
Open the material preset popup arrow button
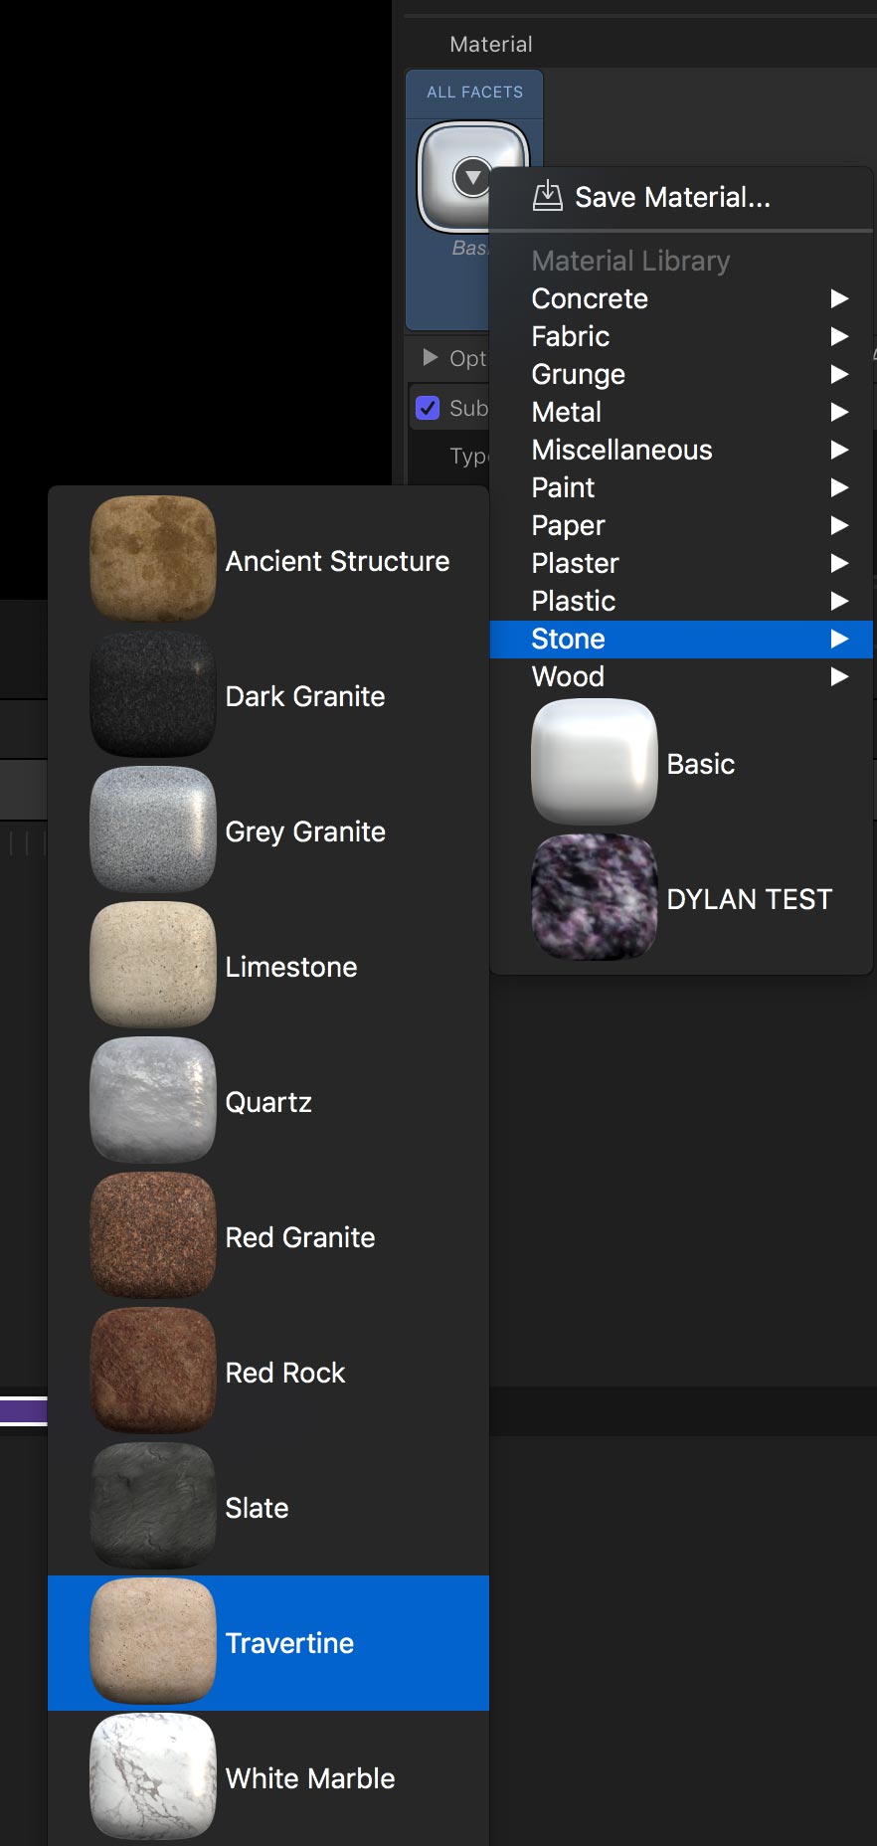click(x=472, y=178)
